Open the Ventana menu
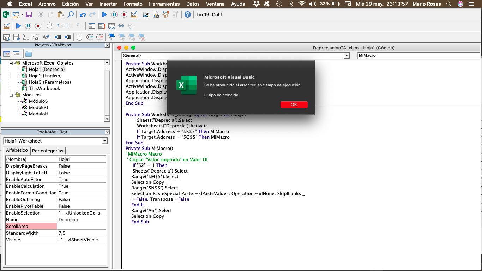Screen dimensions: 482x271 [215, 4]
